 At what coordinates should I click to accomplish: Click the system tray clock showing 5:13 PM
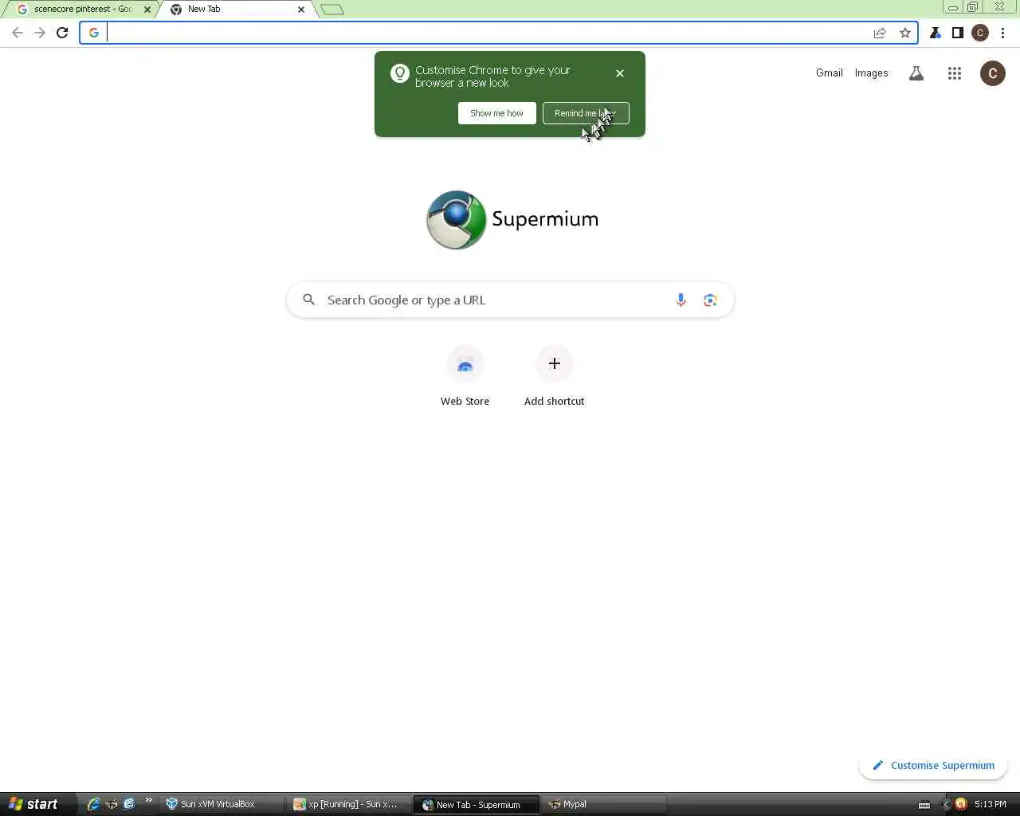(x=991, y=804)
